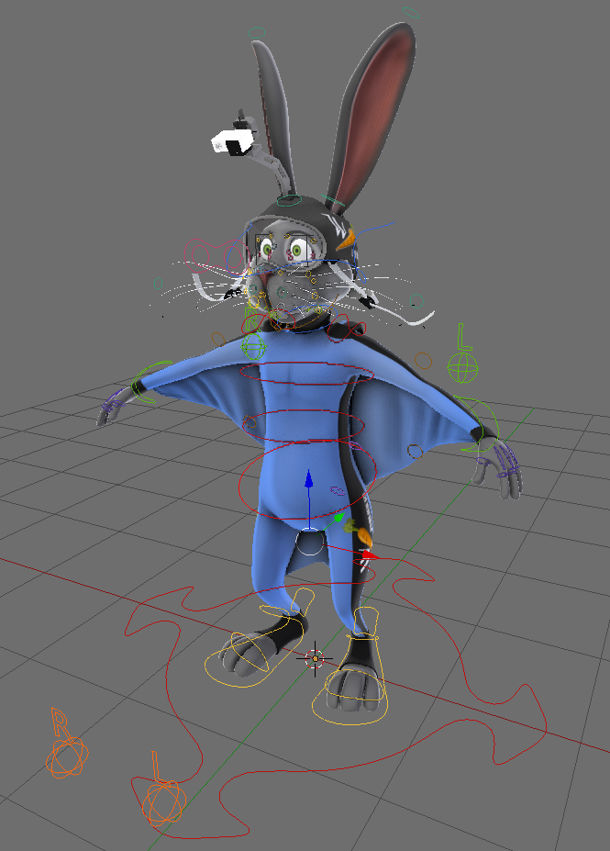
Task: Click the white circle at manipulator center
Action: [310, 542]
